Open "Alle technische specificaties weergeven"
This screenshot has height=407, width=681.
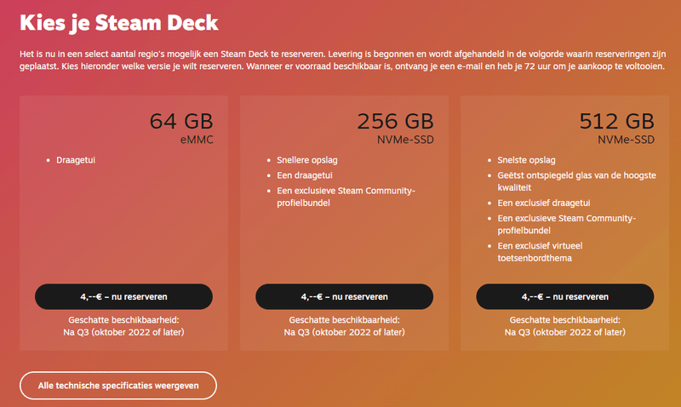tap(118, 386)
